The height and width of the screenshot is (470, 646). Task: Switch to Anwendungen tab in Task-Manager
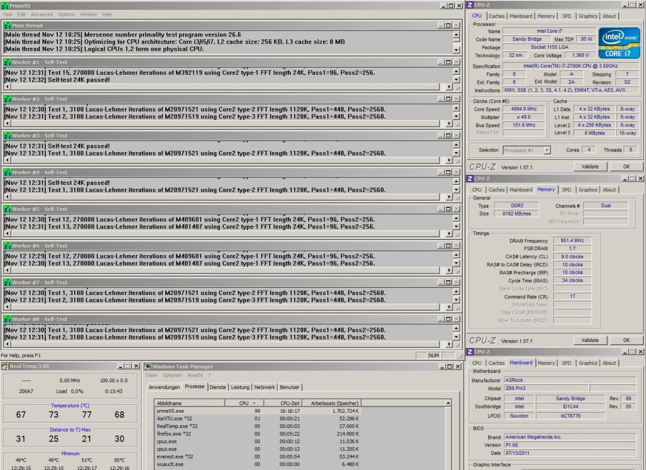(x=164, y=387)
